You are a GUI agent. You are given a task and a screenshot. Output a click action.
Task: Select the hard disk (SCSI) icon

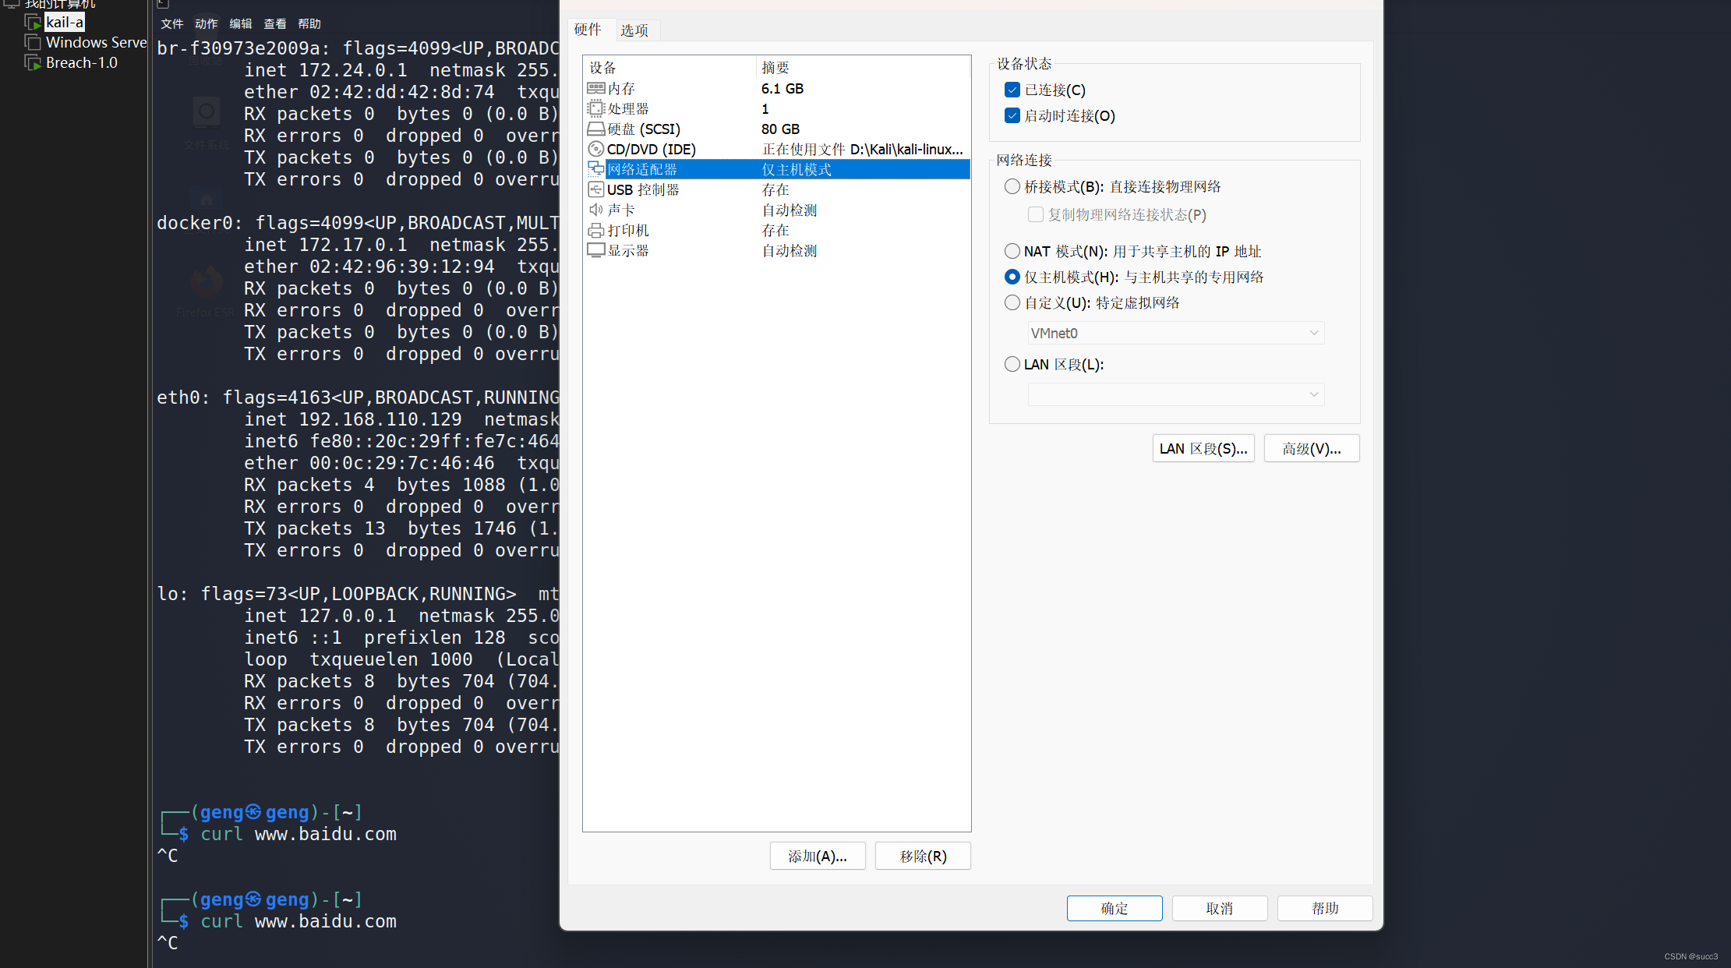tap(595, 129)
